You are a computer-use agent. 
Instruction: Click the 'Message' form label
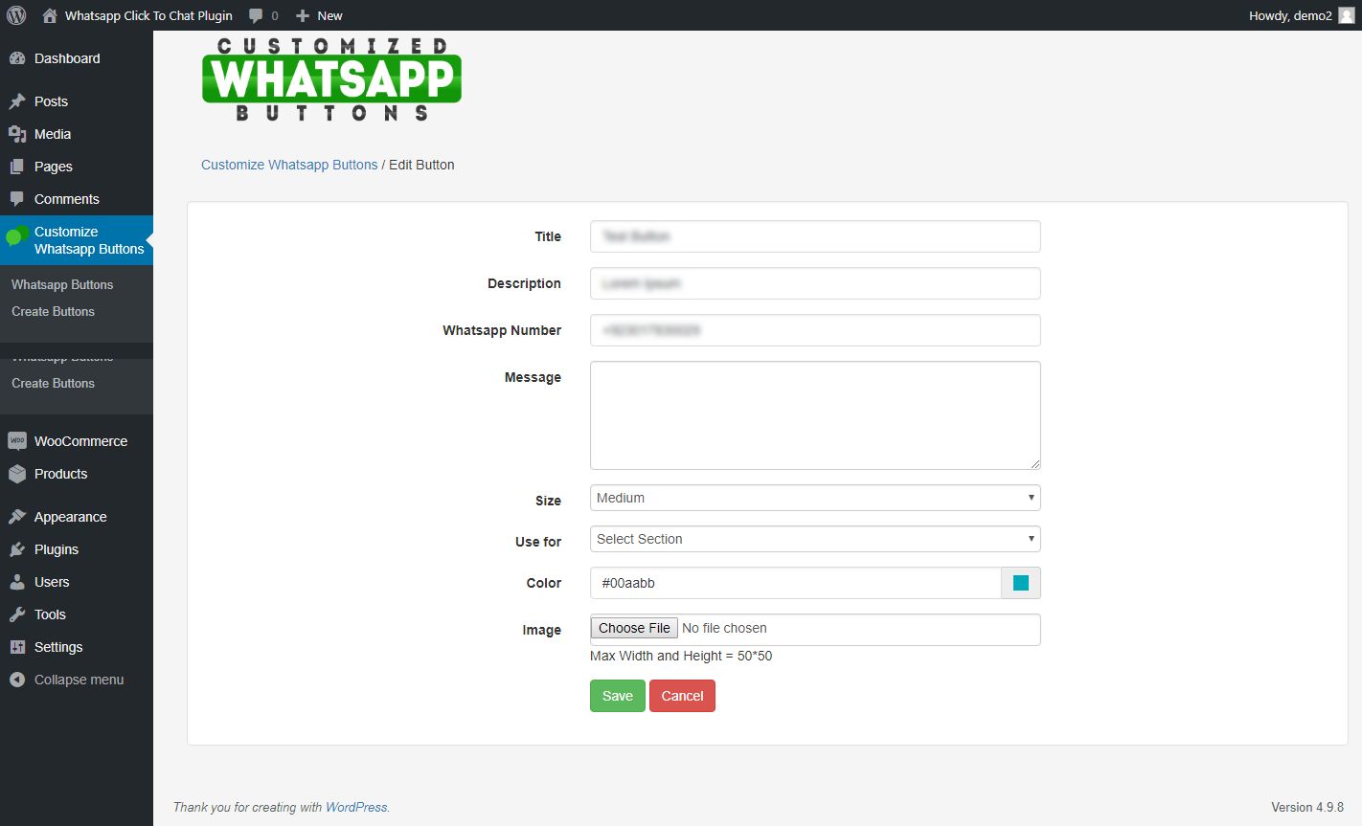pos(533,377)
